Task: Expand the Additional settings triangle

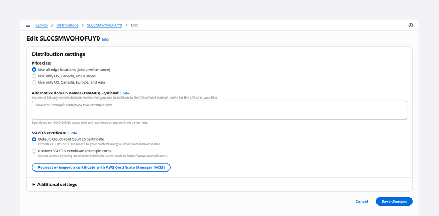Action: pos(33,185)
